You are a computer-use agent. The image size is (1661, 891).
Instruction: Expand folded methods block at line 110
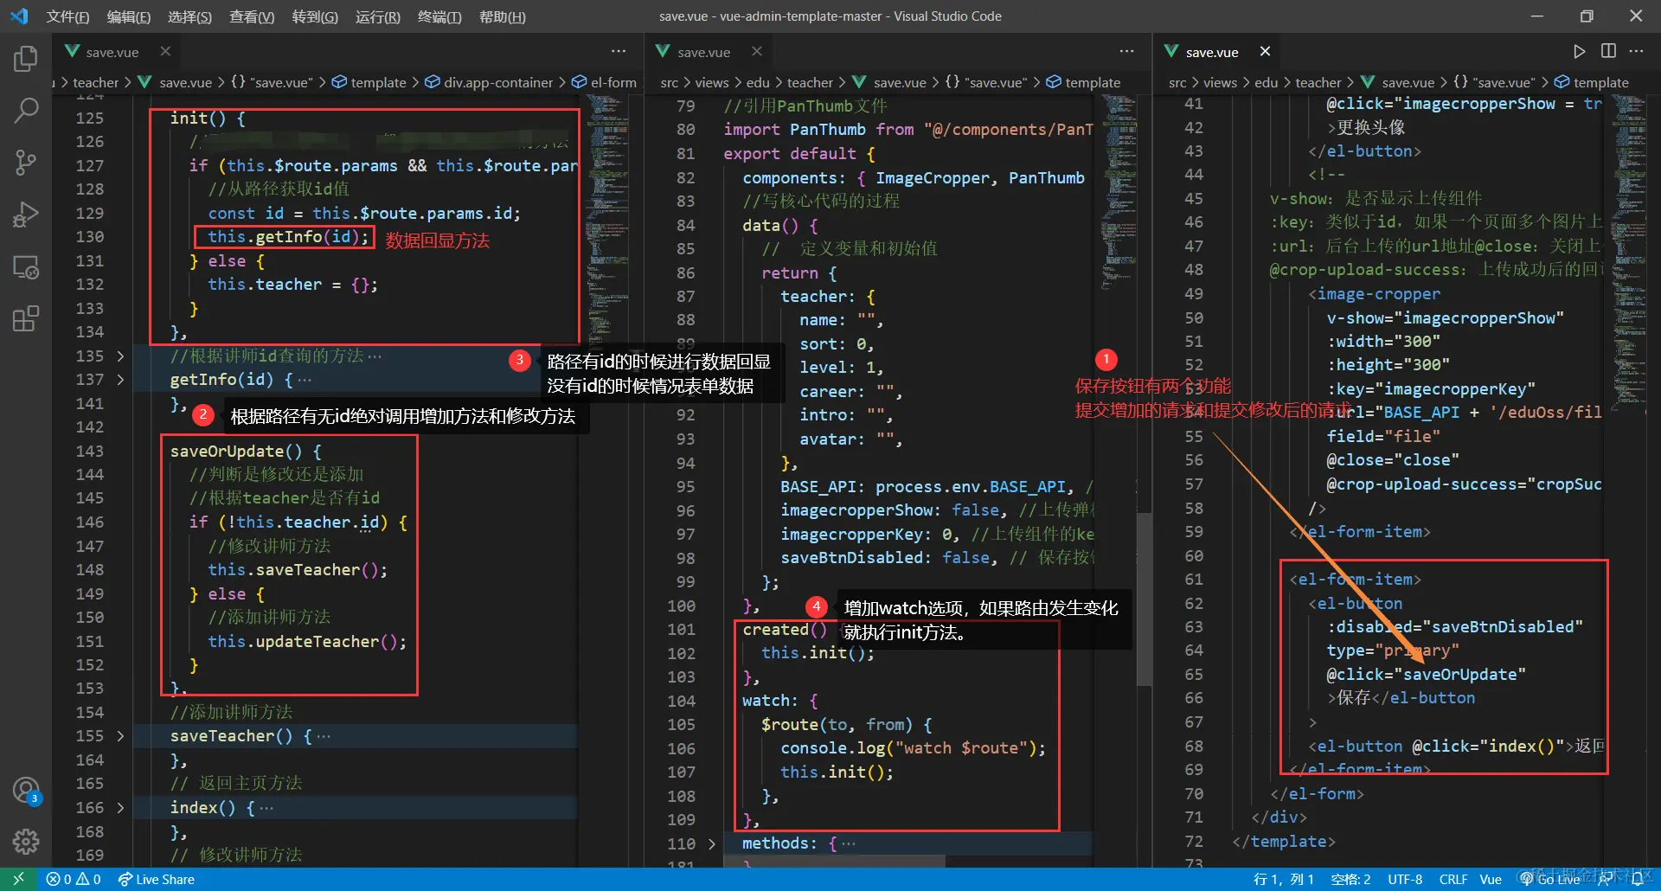click(712, 843)
